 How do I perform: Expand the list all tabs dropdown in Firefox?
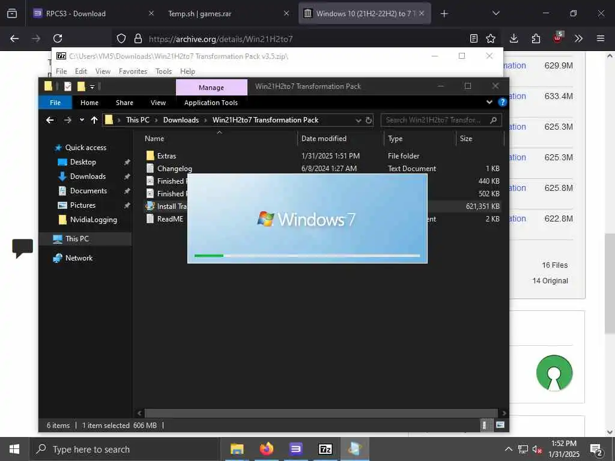[495, 13]
